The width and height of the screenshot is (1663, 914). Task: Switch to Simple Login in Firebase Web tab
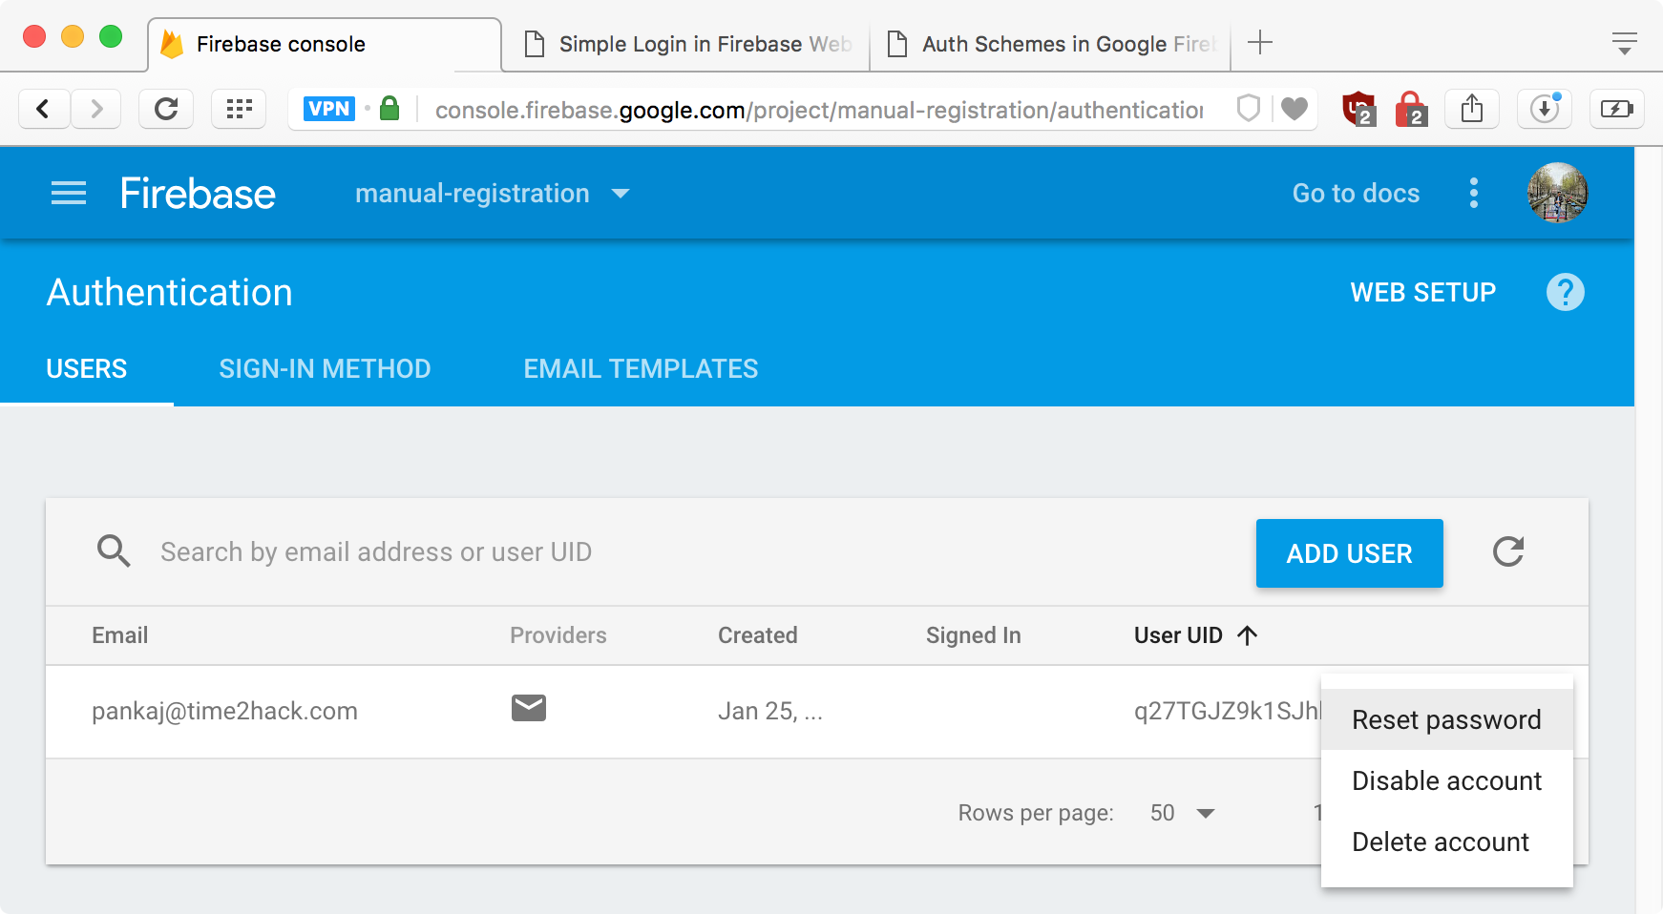[687, 44]
